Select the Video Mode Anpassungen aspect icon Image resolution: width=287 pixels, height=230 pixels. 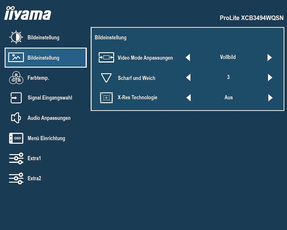tap(106, 57)
